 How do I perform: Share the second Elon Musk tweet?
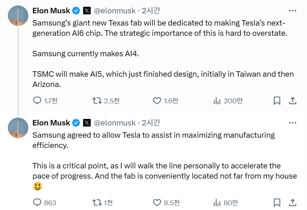[x=292, y=202]
